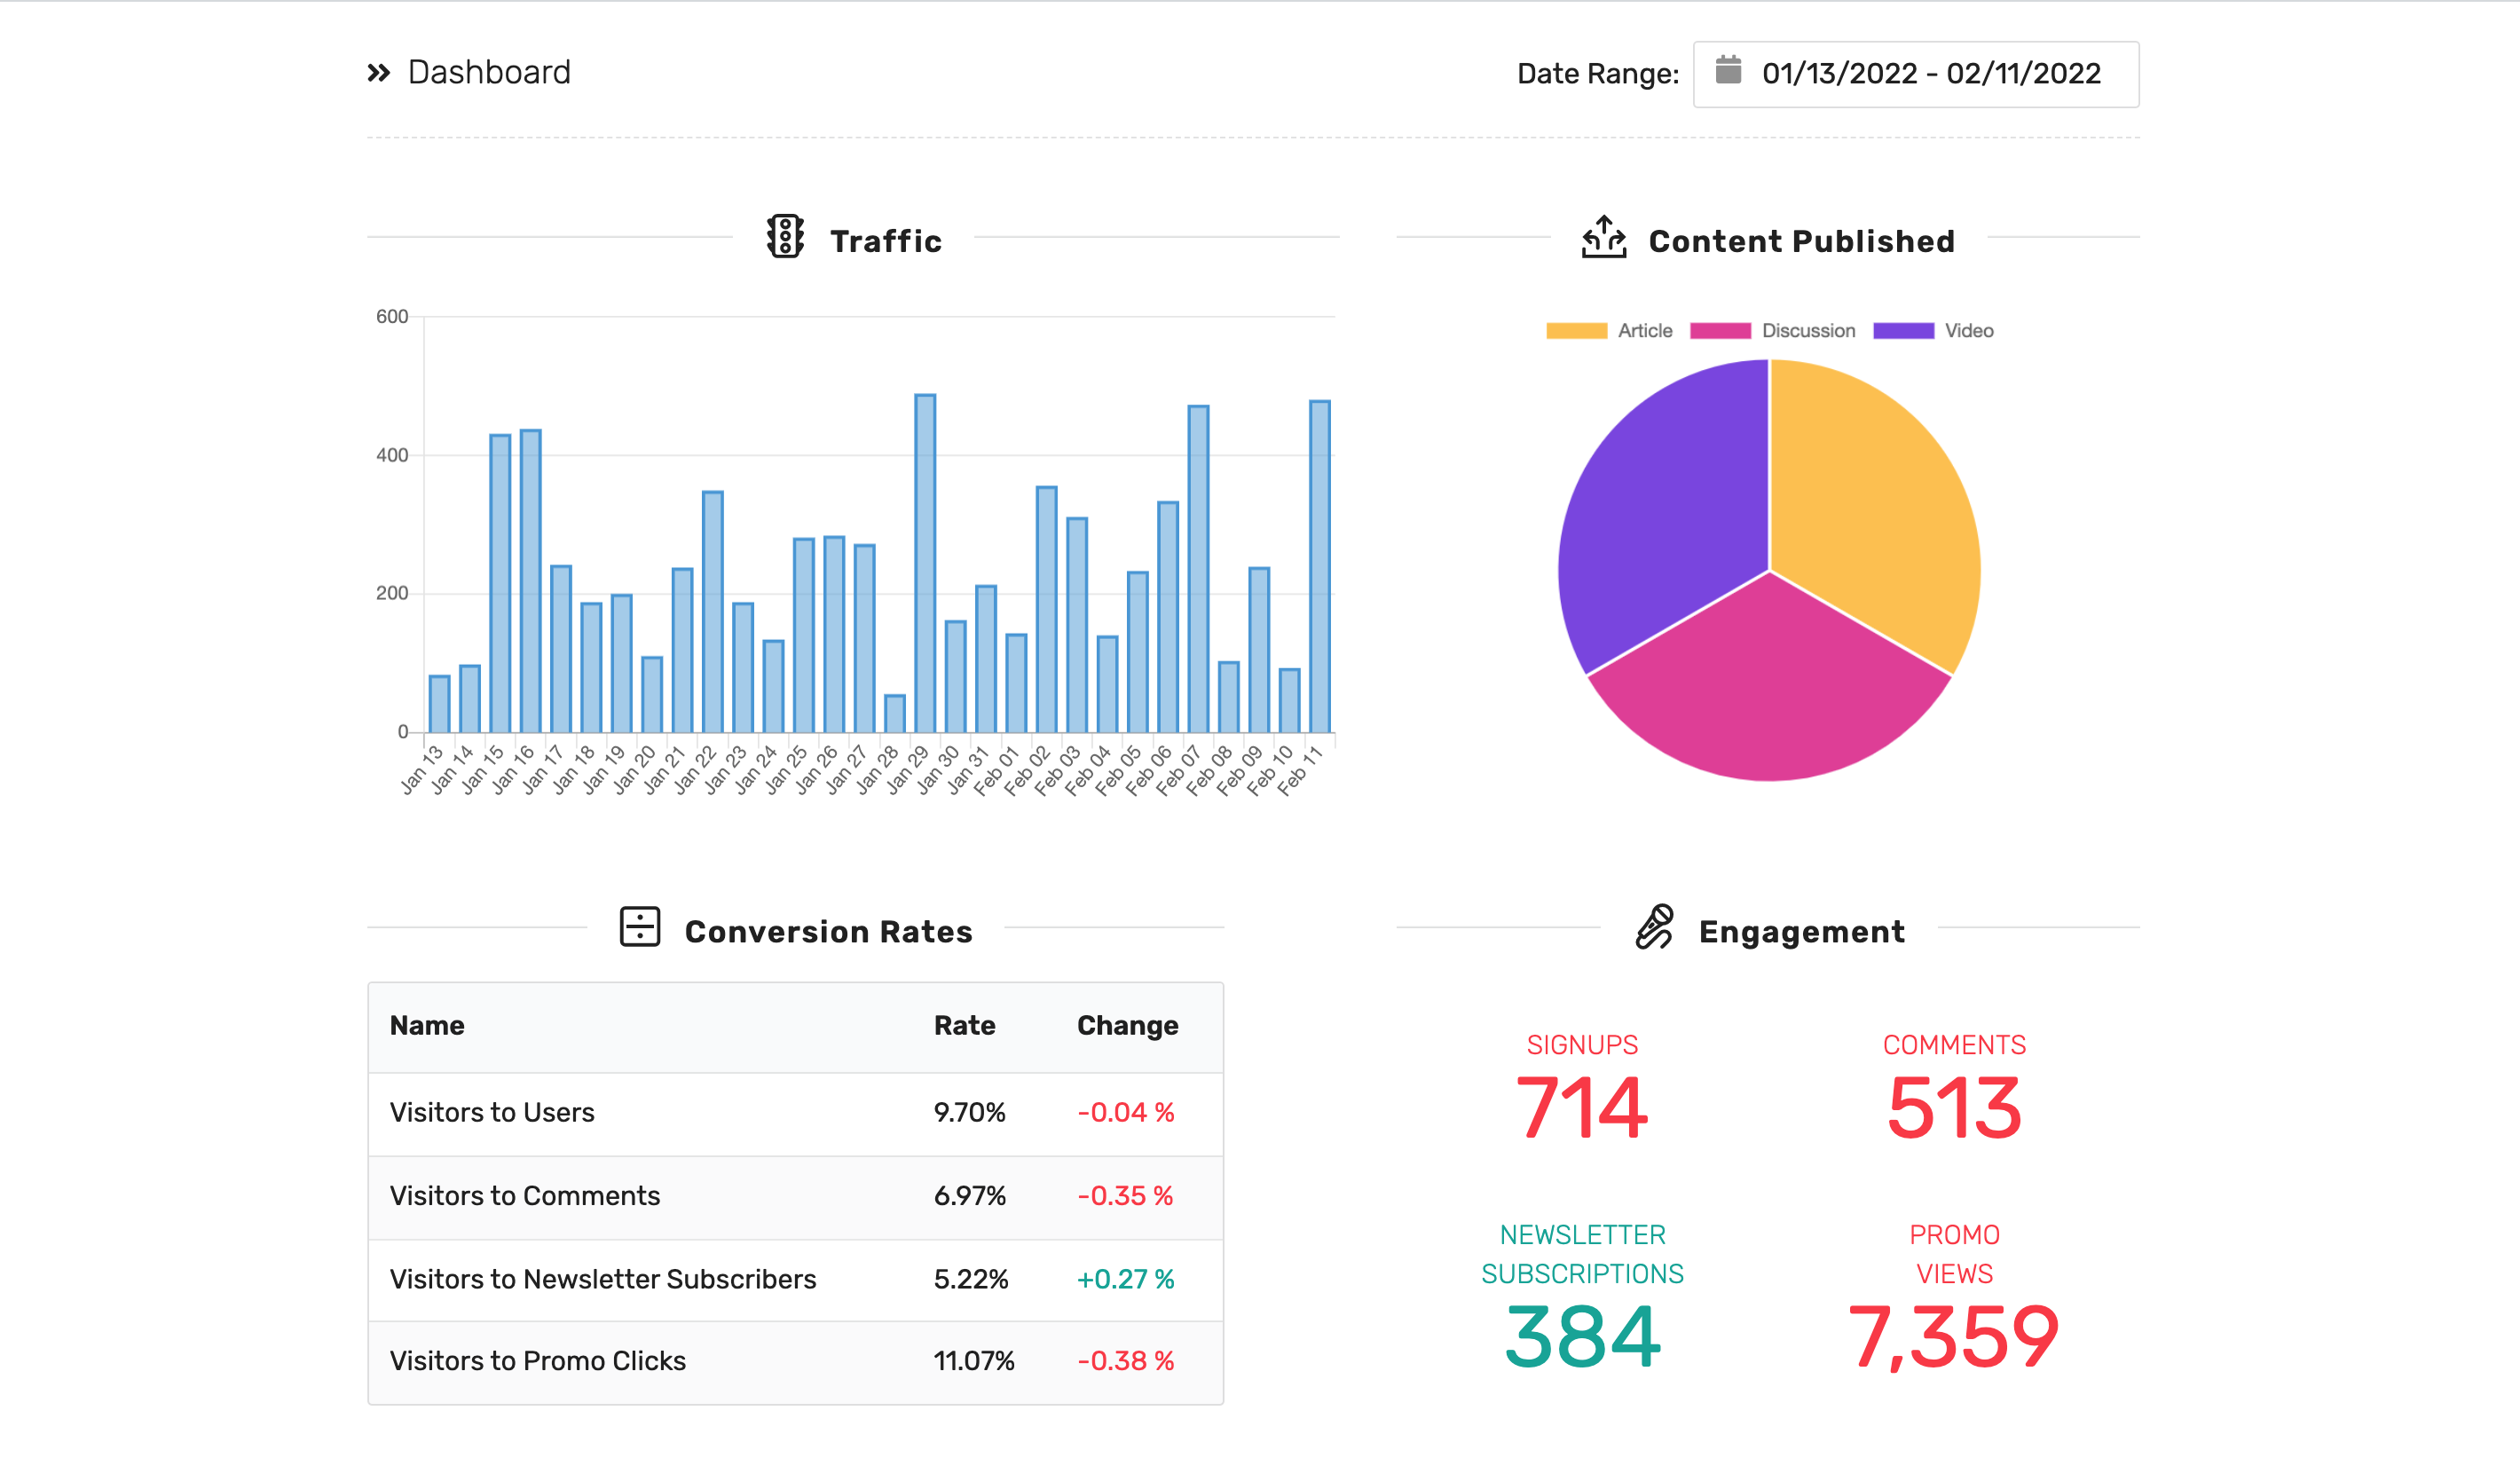Click the Dashboard breadcrumb title
2520x1466 pixels.
pos(489,73)
